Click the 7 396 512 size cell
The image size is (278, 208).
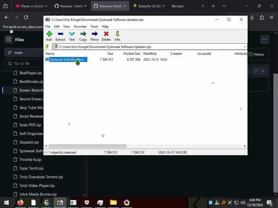106,59
